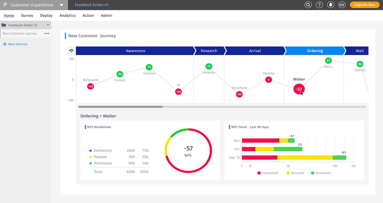This screenshot has width=383, height=203.
Task: Click the Internet touchpoint marker 71
Action: point(149,67)
